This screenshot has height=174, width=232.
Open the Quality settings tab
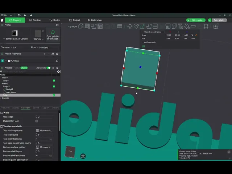point(15,108)
